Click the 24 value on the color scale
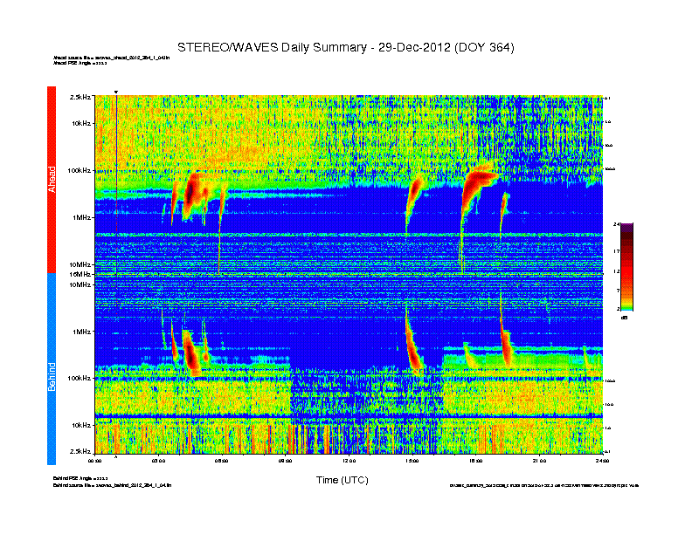This screenshot has width=692, height=534. click(x=617, y=225)
